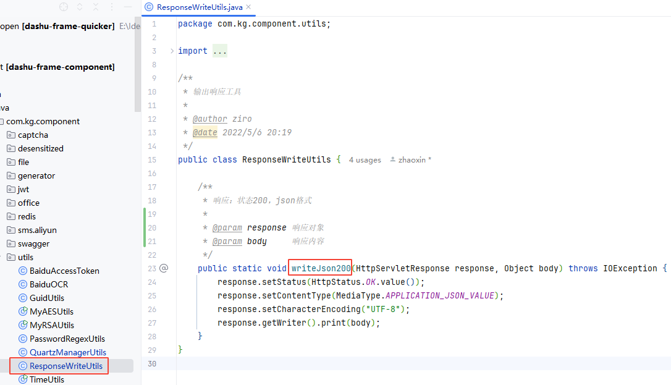Click the zhaoxin author inlay hint
This screenshot has width=671, height=385.
411,159
